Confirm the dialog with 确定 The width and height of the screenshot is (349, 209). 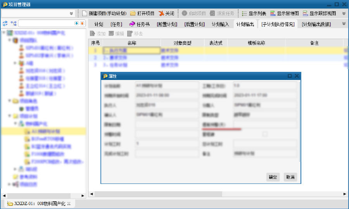[273, 177]
